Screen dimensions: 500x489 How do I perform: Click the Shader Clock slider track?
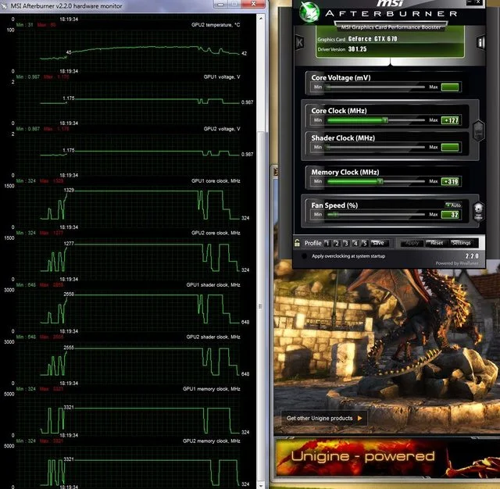[x=376, y=148]
